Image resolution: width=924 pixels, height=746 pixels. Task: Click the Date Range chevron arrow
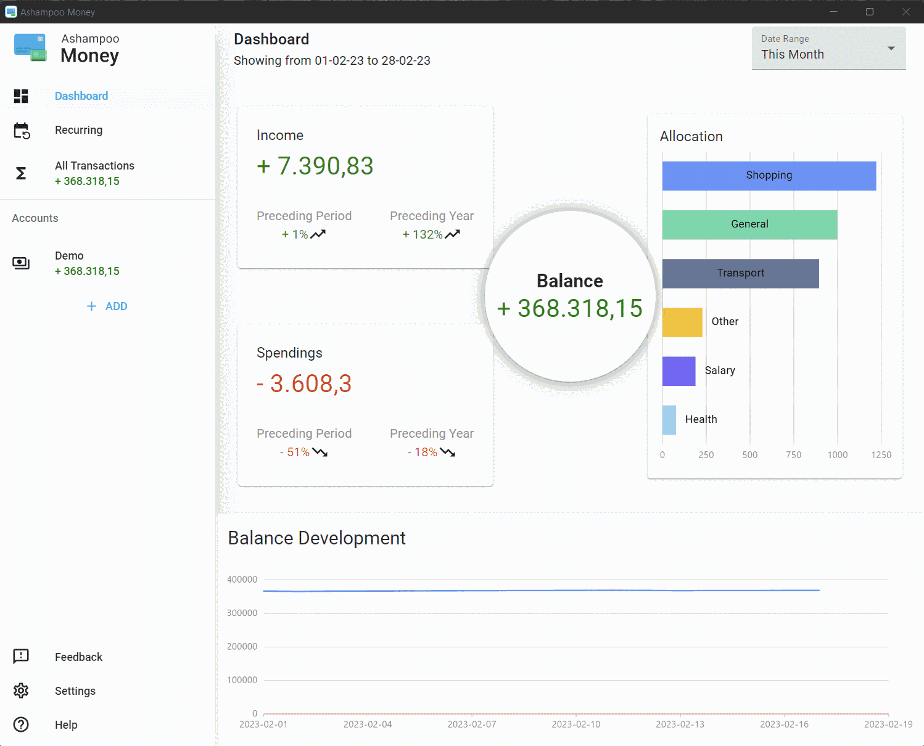pyautogui.click(x=891, y=48)
